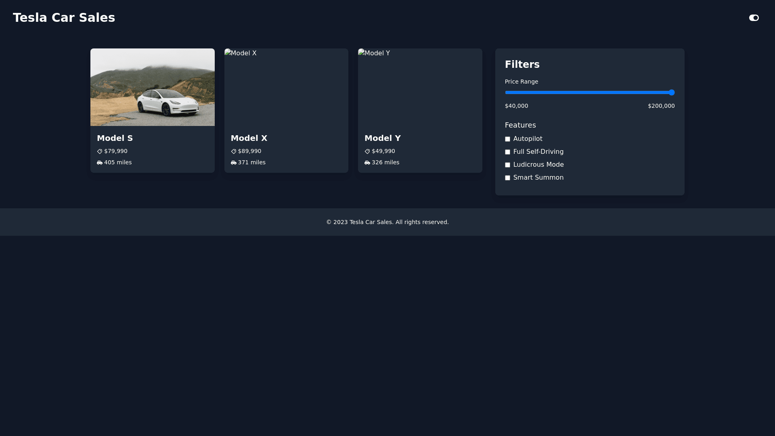Select the Smart Summon checkbox
Image resolution: width=775 pixels, height=436 pixels.
click(x=507, y=178)
